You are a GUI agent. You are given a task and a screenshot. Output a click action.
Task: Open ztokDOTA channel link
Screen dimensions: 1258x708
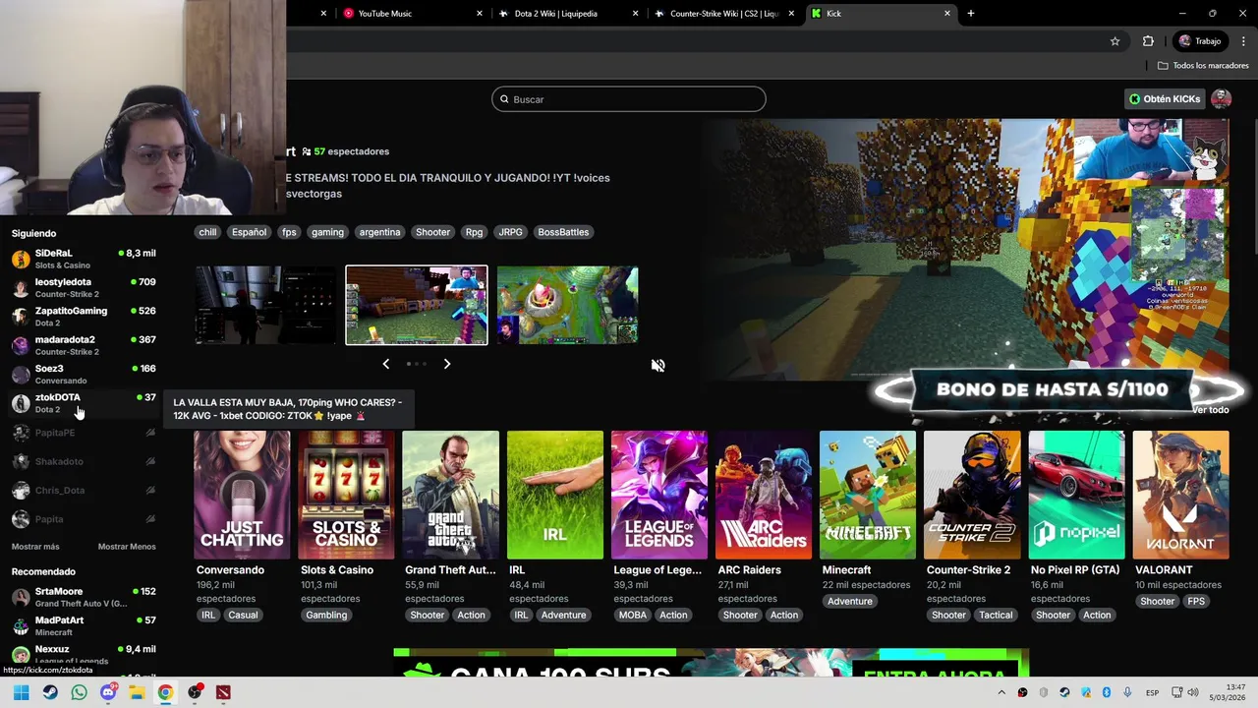pos(83,403)
